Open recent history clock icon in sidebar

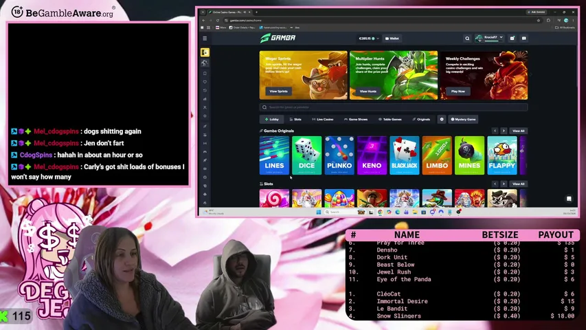coord(205,91)
